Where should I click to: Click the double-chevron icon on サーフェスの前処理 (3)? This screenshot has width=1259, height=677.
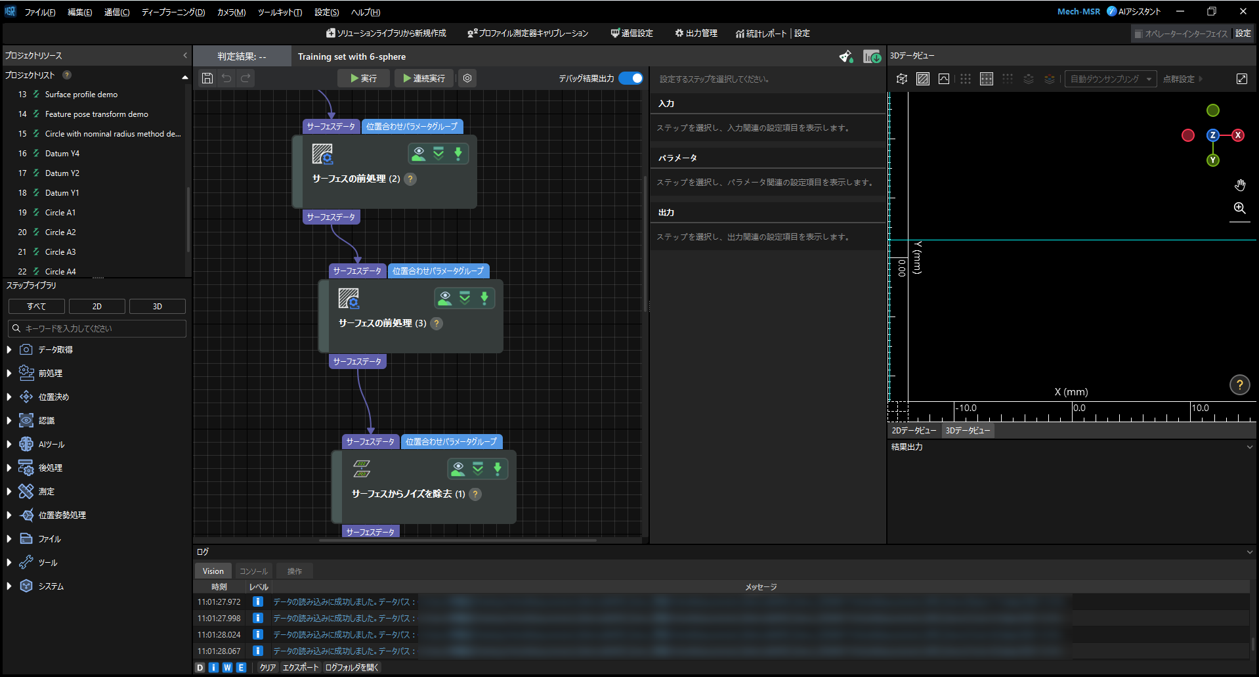coord(465,298)
